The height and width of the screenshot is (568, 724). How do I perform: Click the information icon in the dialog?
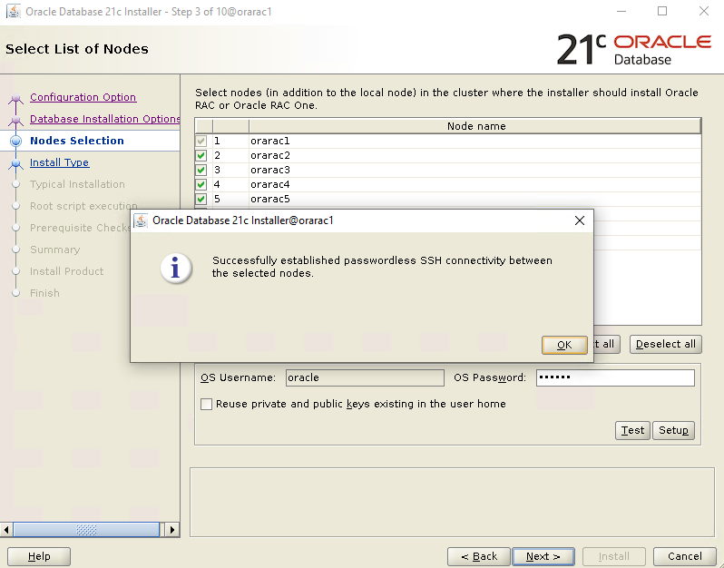176,268
